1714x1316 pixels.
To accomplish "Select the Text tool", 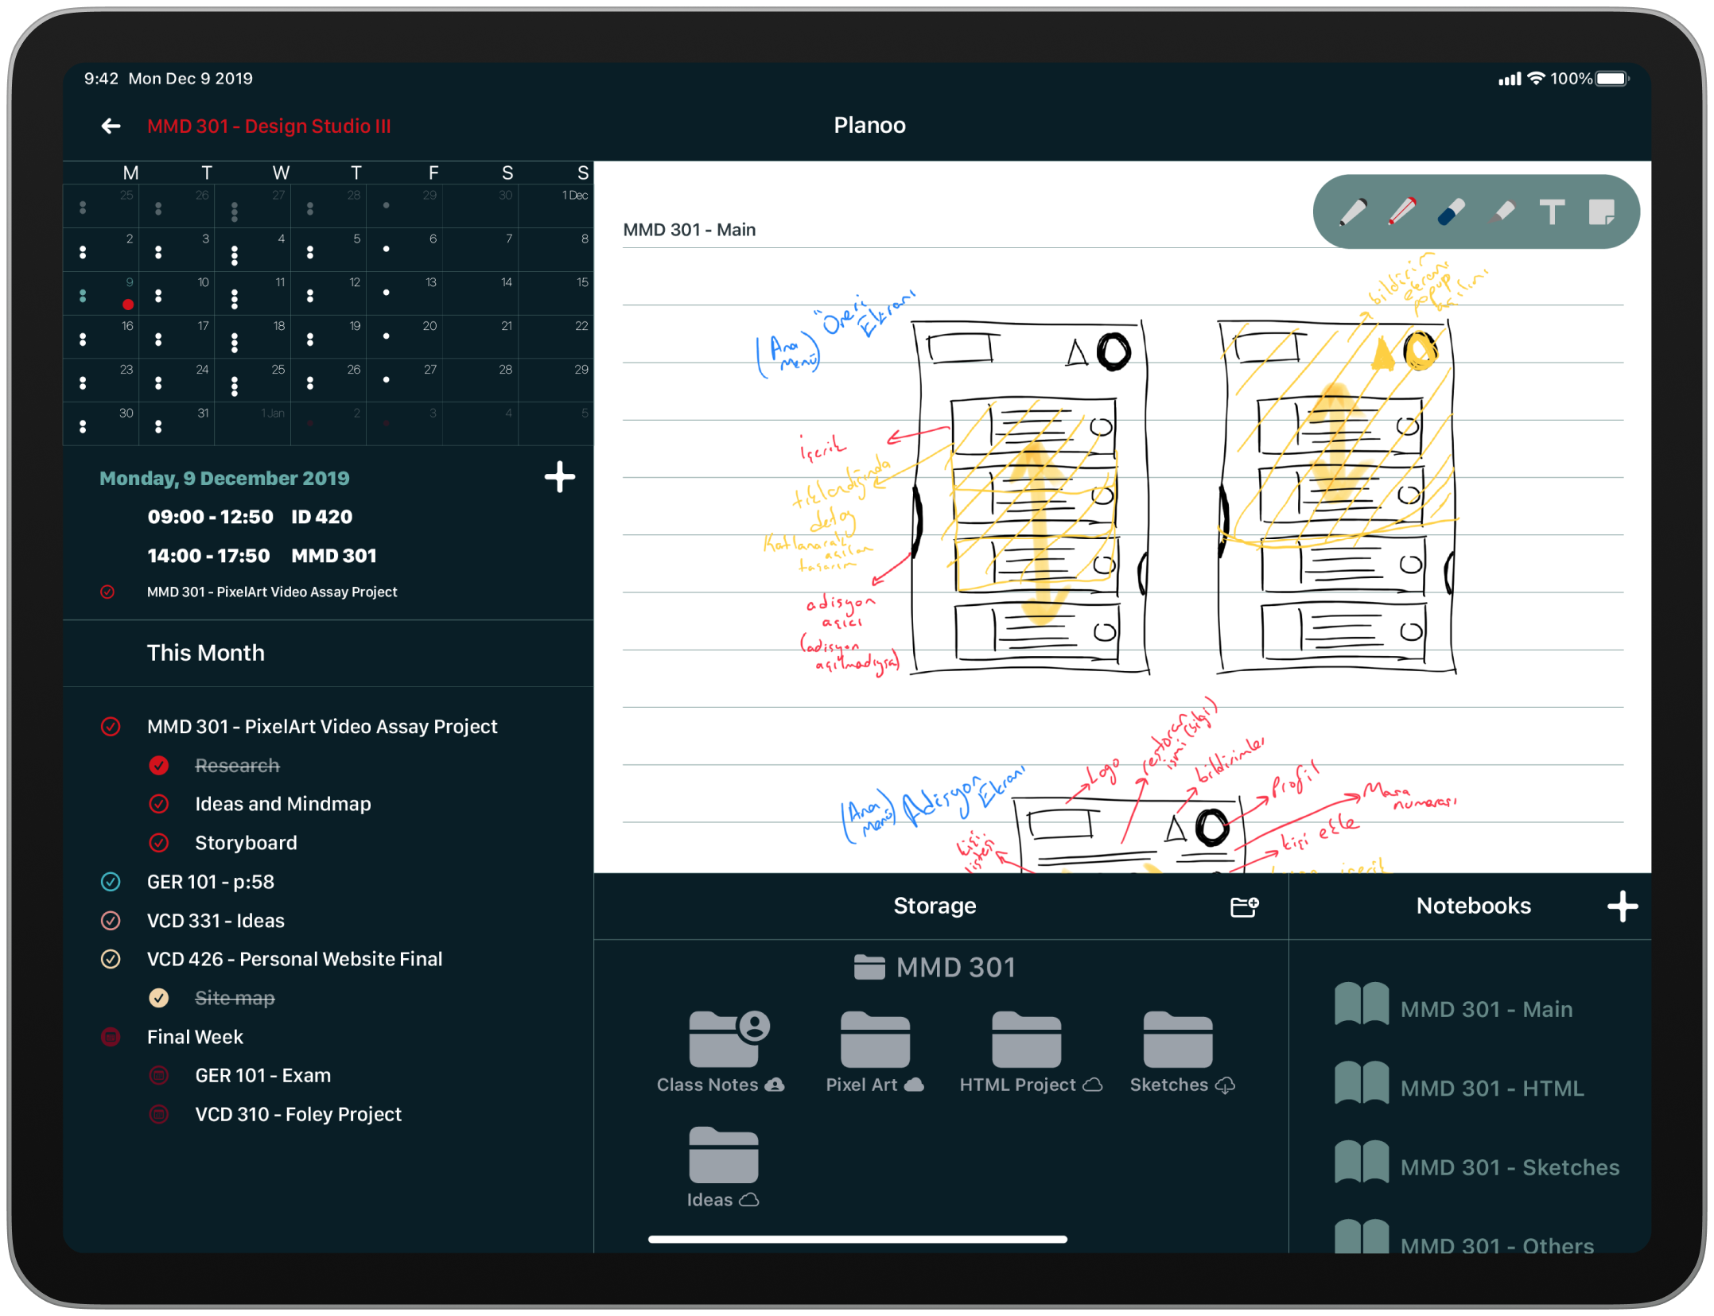I will 1552,212.
